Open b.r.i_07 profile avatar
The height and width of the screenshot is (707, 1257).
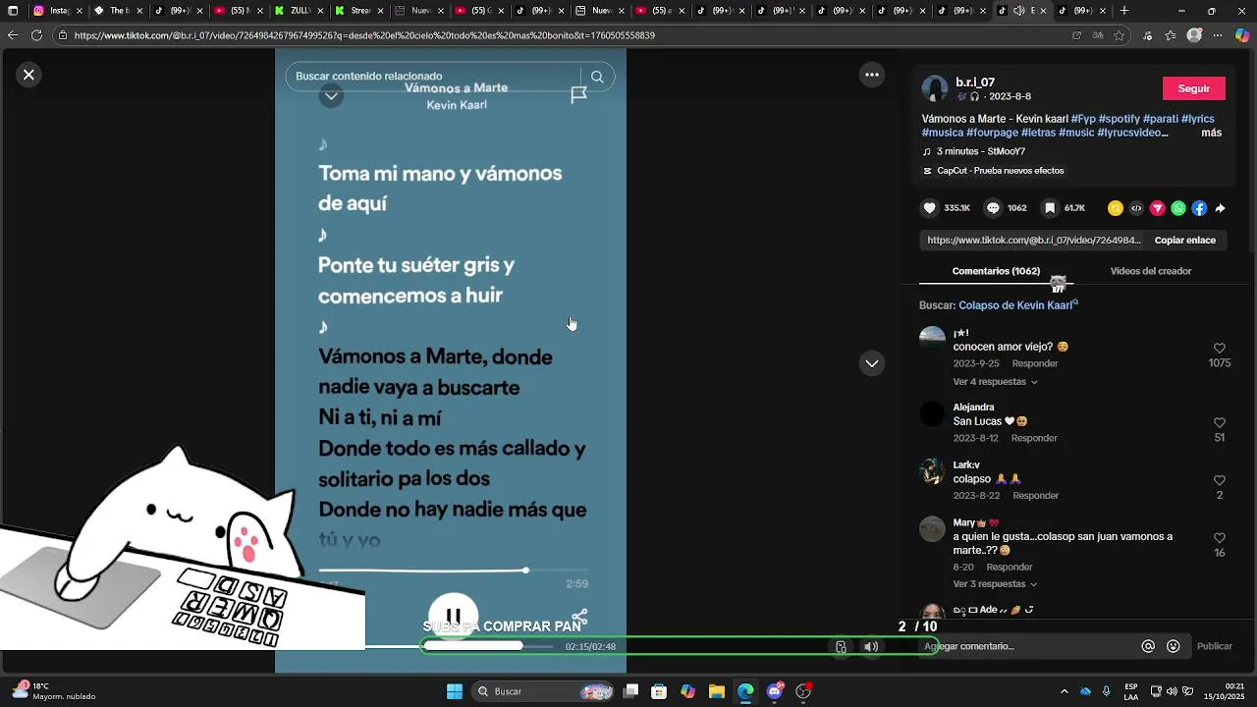point(934,88)
